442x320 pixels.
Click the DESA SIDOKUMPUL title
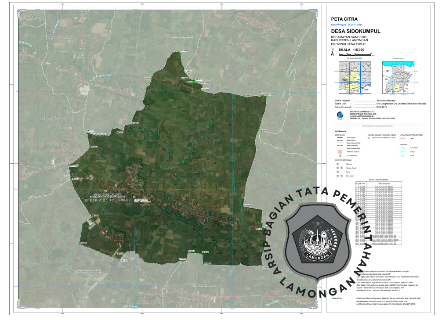tap(355, 32)
